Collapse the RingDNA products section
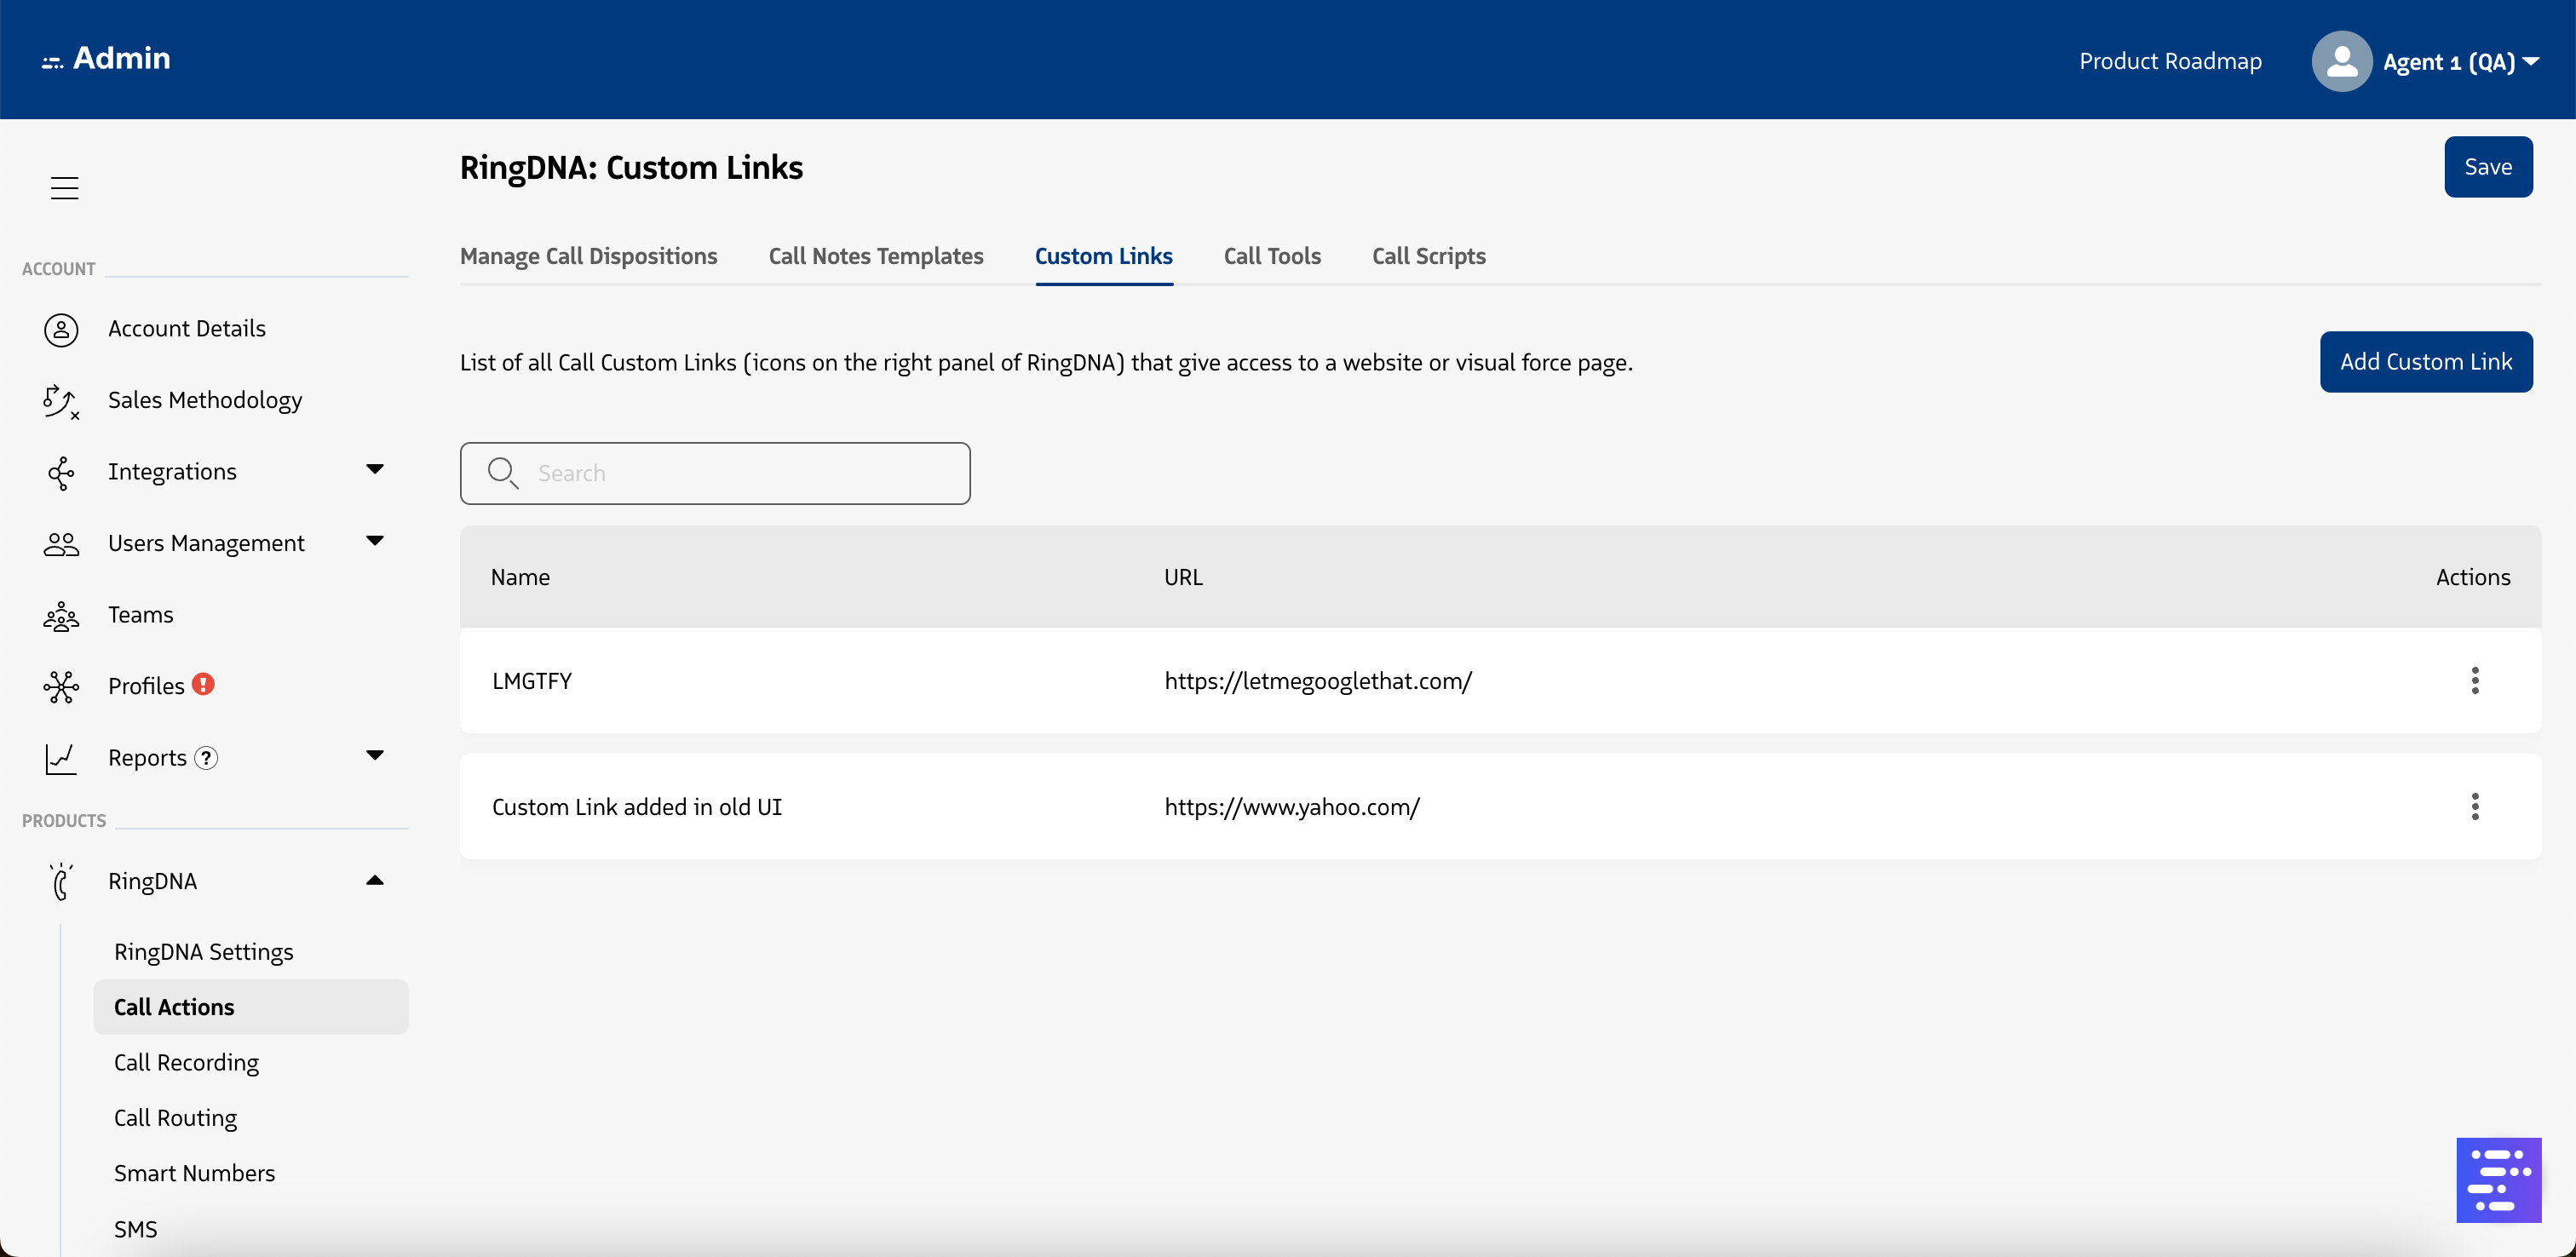This screenshot has height=1257, width=2576. (x=375, y=881)
